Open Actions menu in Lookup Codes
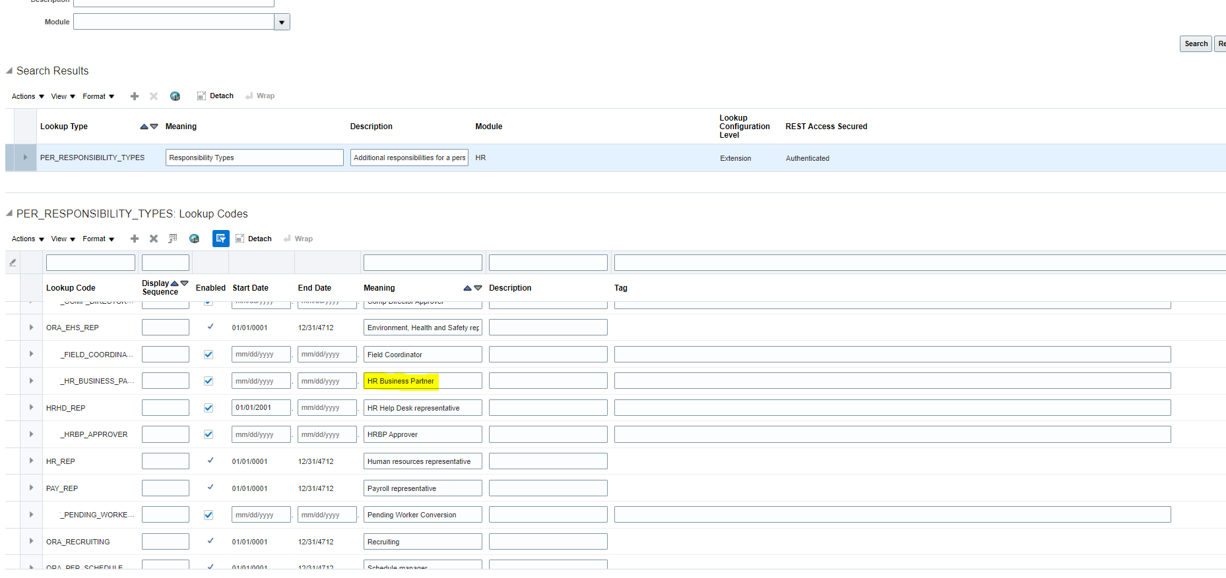The width and height of the screenshot is (1226, 578). [x=28, y=239]
